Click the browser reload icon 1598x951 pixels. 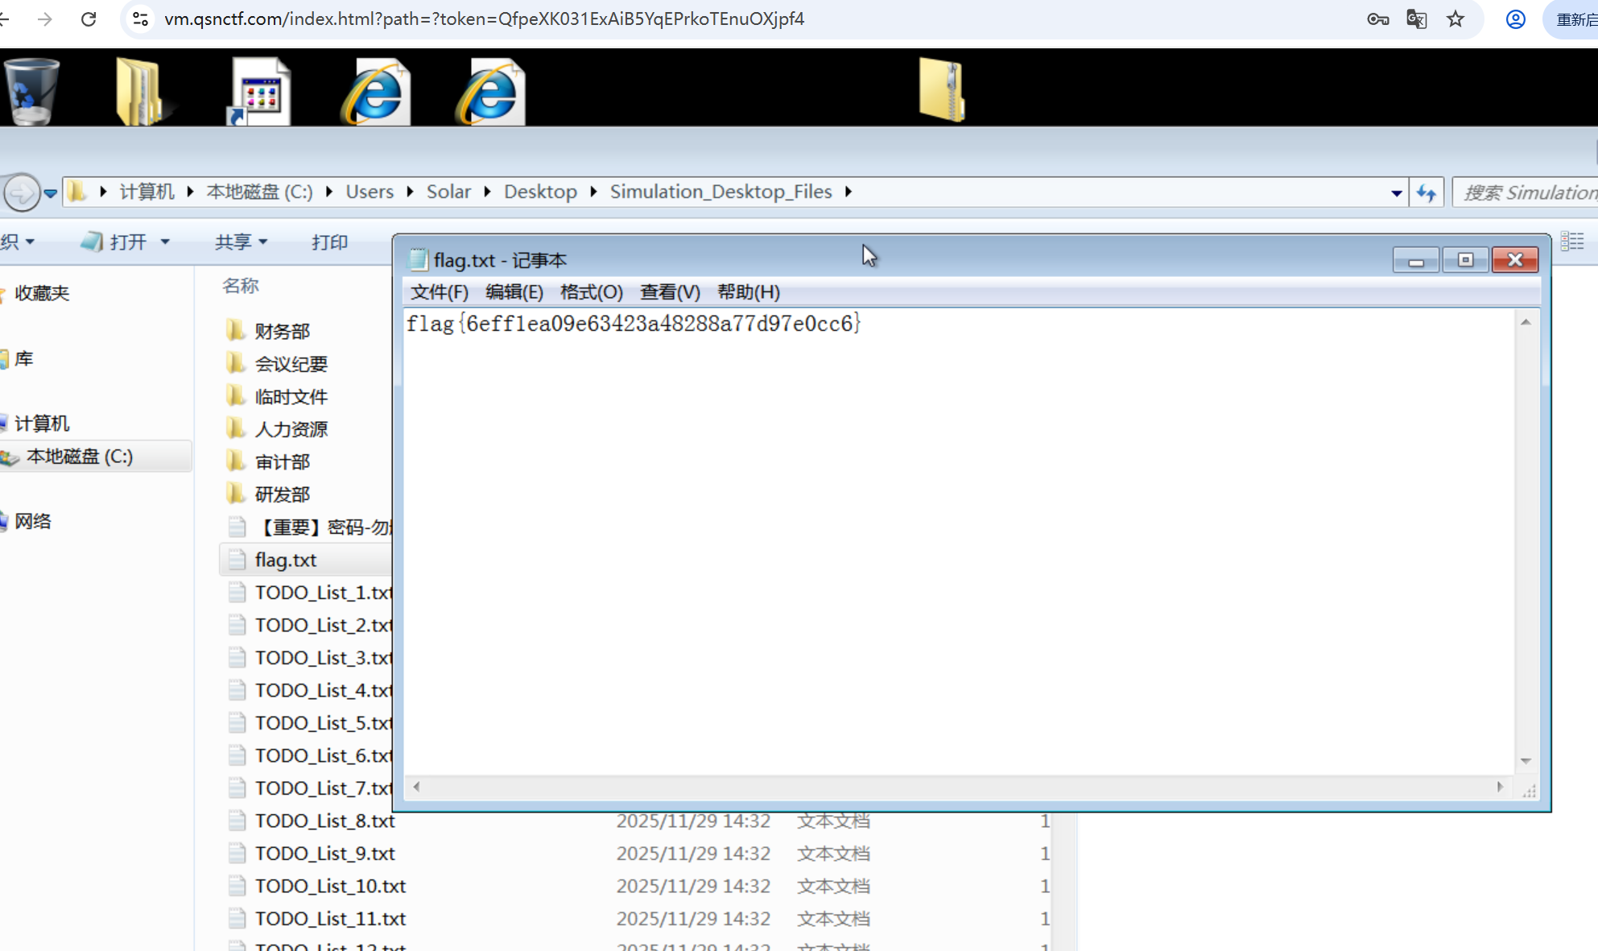[x=89, y=19]
